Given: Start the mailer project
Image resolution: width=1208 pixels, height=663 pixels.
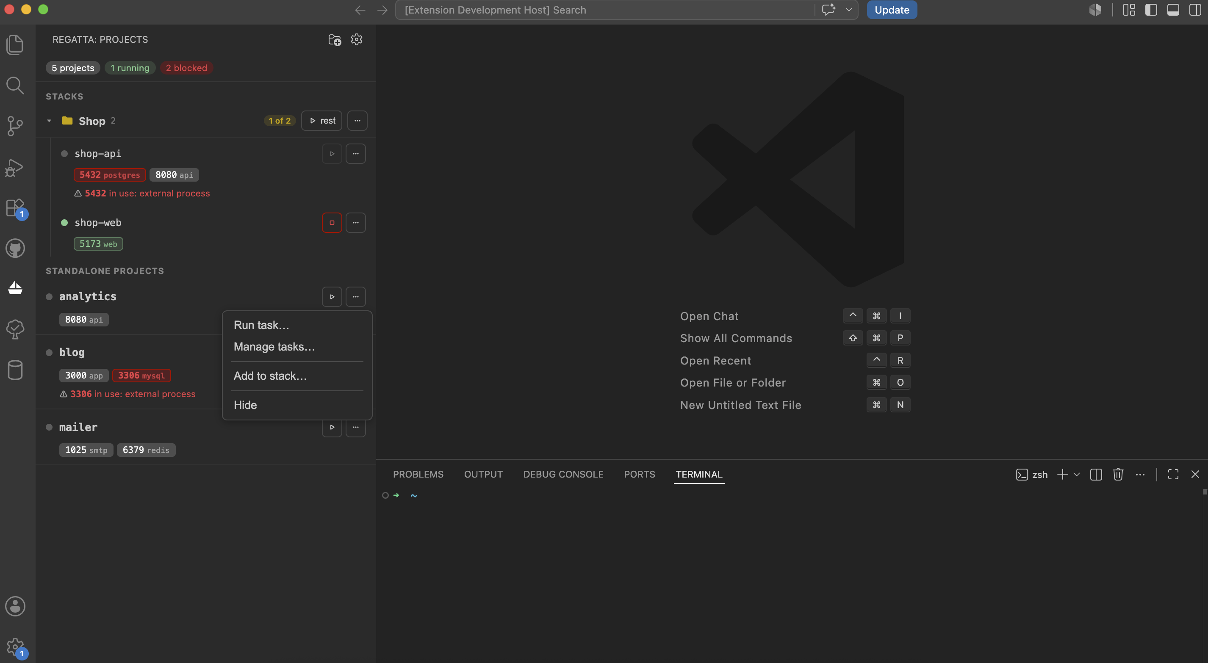Looking at the screenshot, I should 332,428.
